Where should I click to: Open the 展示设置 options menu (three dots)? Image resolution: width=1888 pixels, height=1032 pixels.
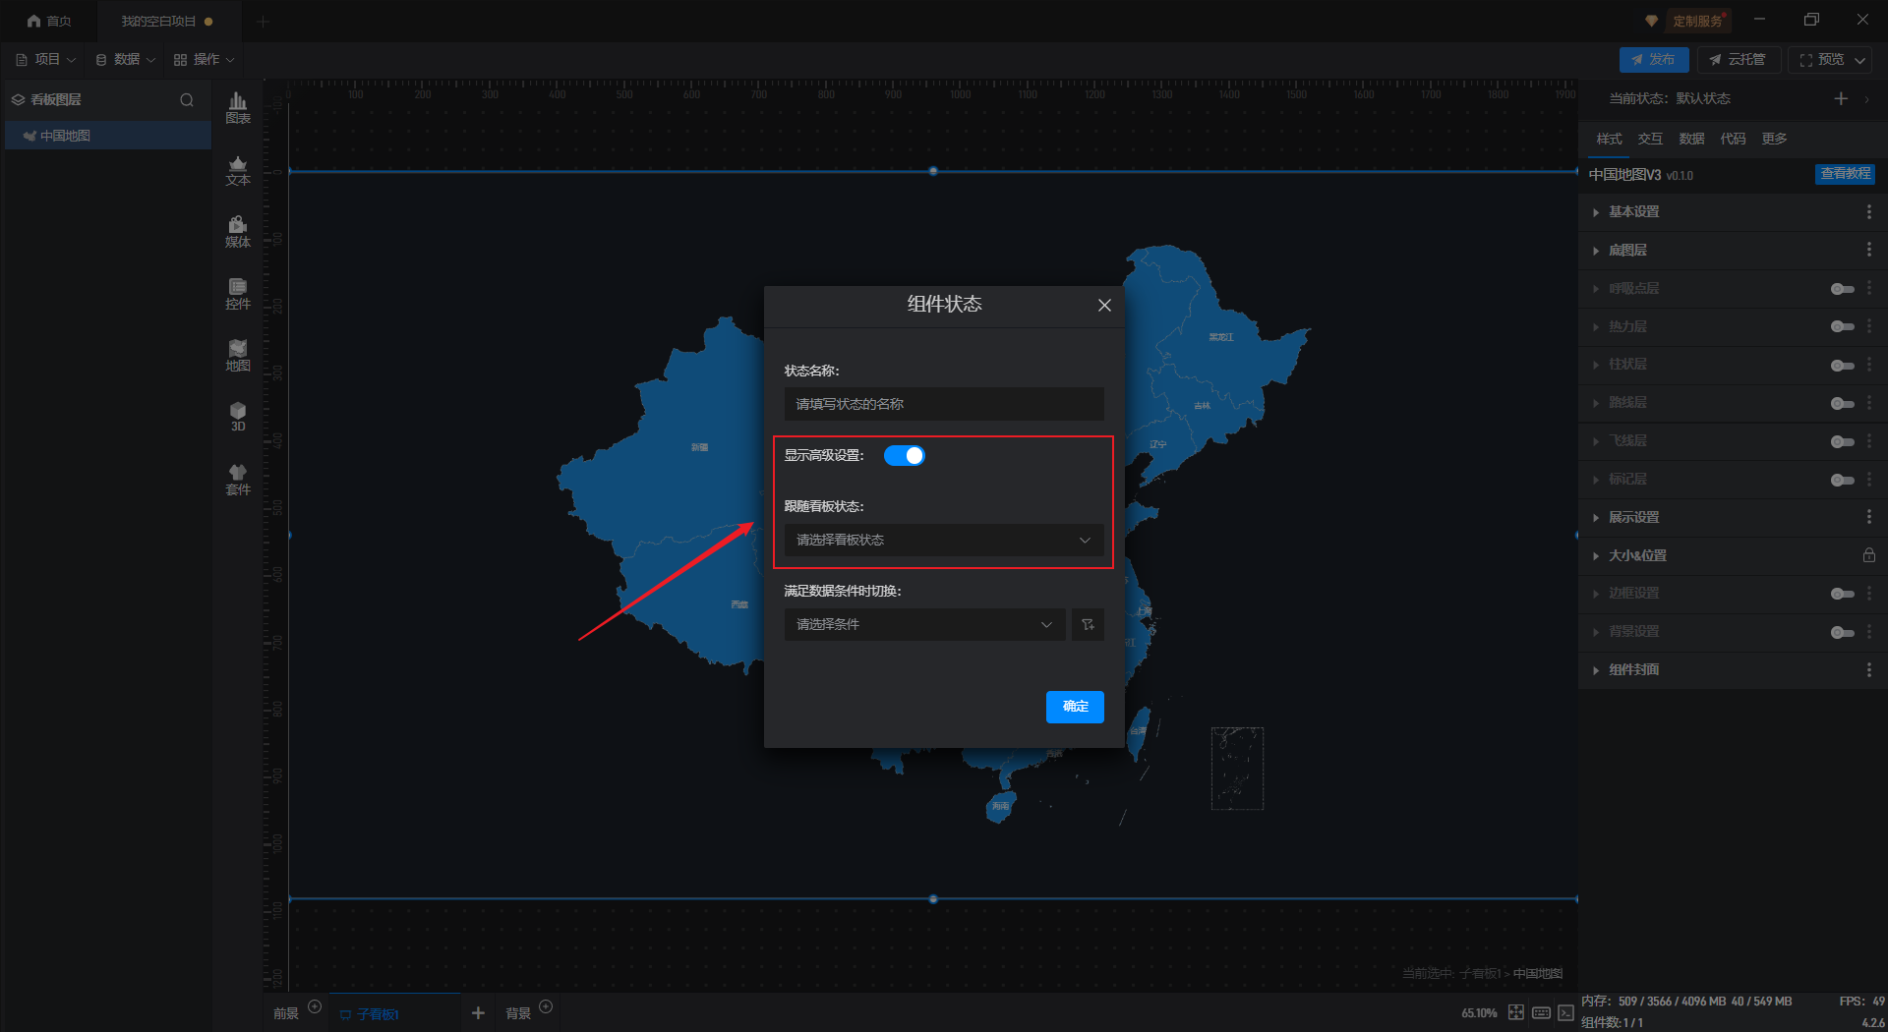pyautogui.click(x=1869, y=517)
